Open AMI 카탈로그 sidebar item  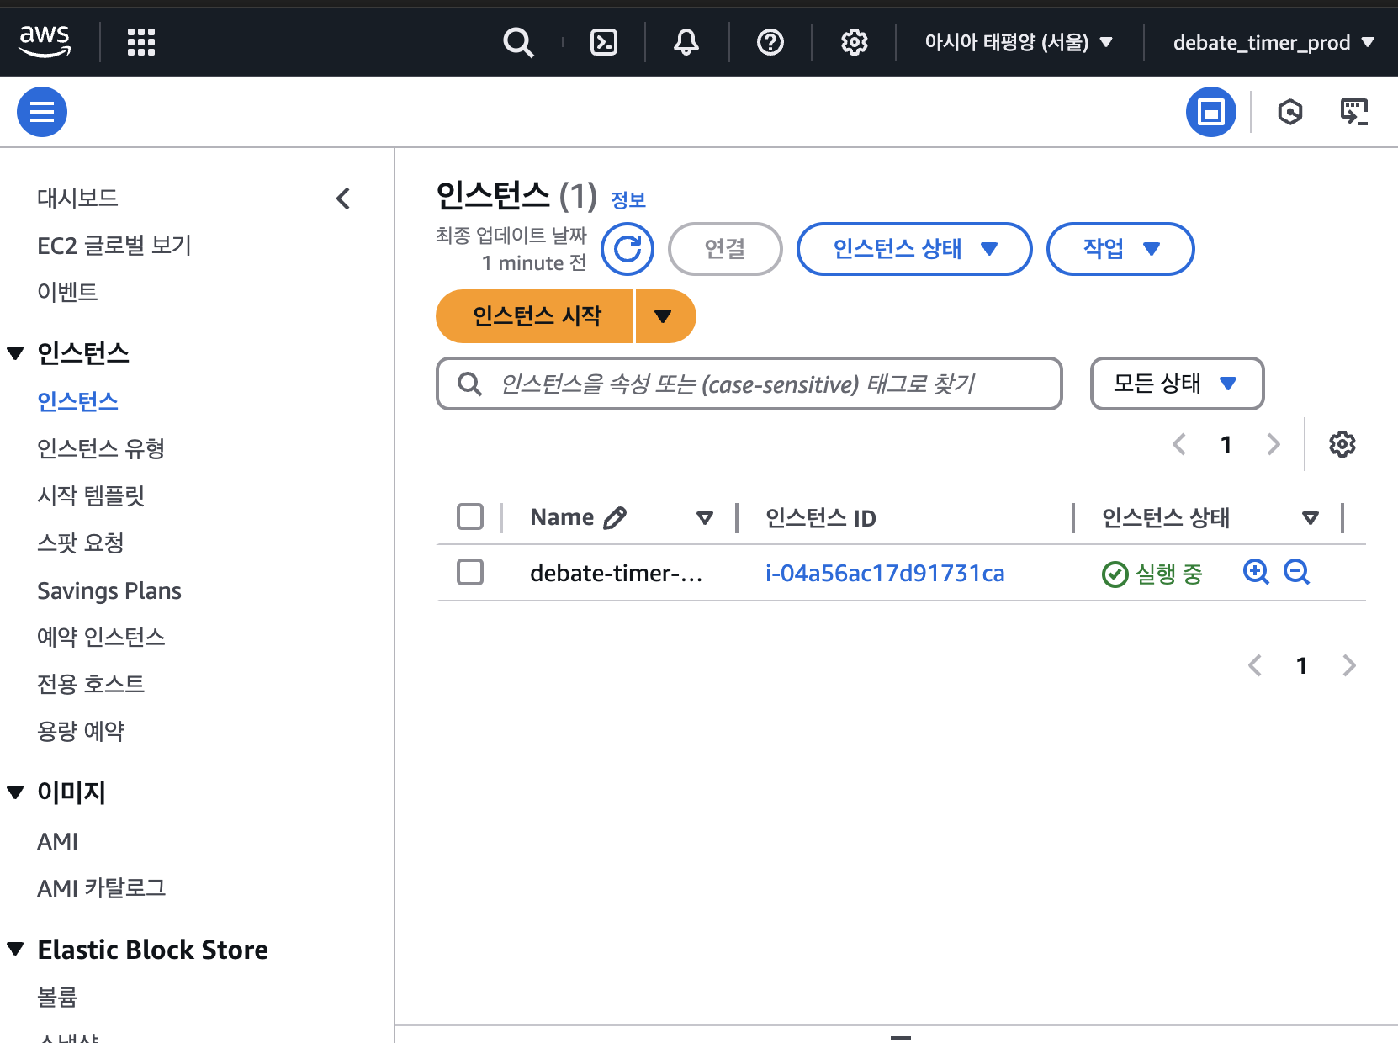coord(102,888)
